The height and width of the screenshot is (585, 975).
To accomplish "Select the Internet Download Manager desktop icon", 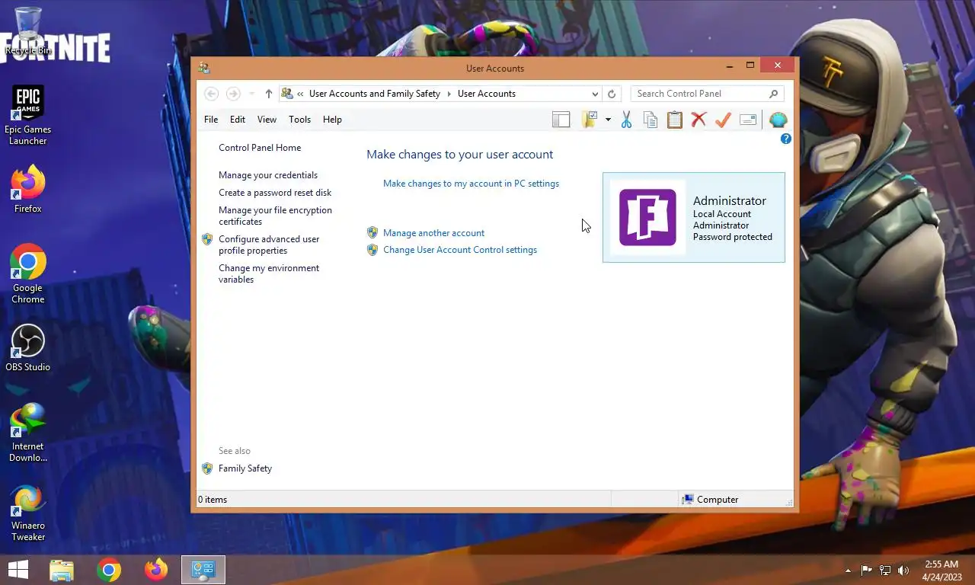I will tap(28, 433).
